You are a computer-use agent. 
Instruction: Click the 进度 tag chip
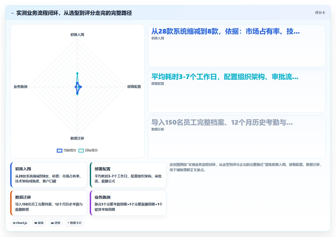[x=55, y=223]
